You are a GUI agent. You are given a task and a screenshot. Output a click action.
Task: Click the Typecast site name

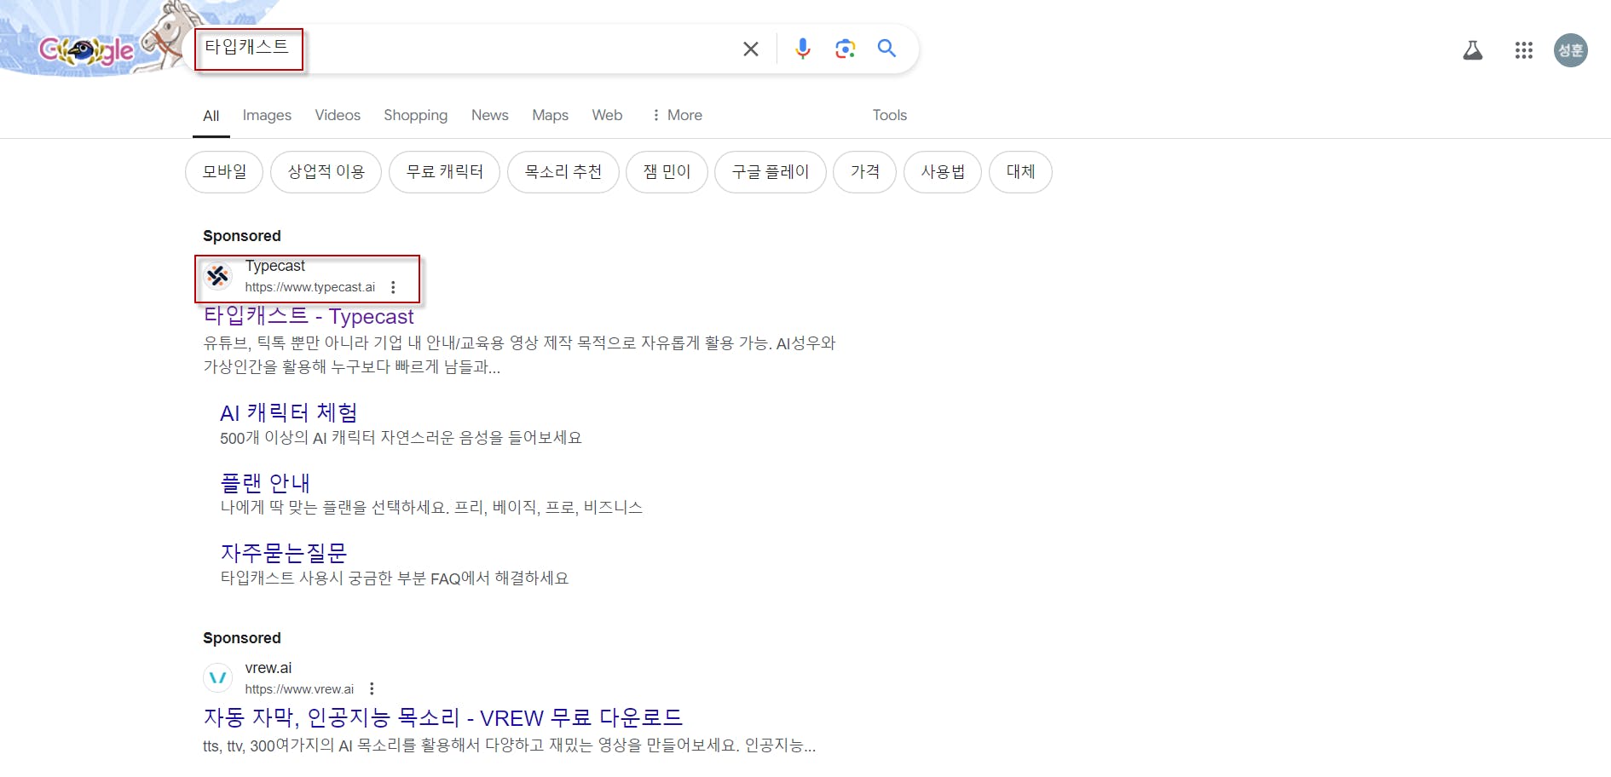274,266
